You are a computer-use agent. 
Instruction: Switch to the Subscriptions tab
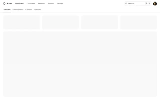tap(18, 9)
